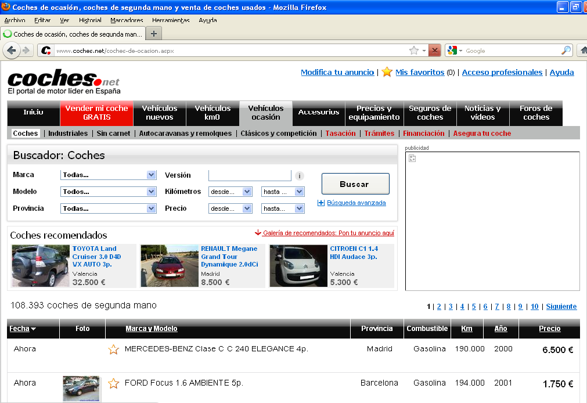The height and width of the screenshot is (403, 587).
Task: Open the Renault Megane photo thumbnail
Action: click(x=169, y=266)
